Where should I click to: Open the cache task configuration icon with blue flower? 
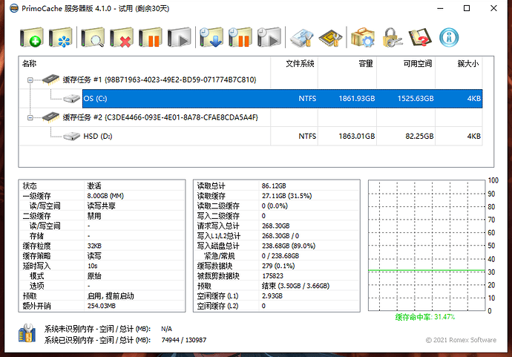[60, 37]
